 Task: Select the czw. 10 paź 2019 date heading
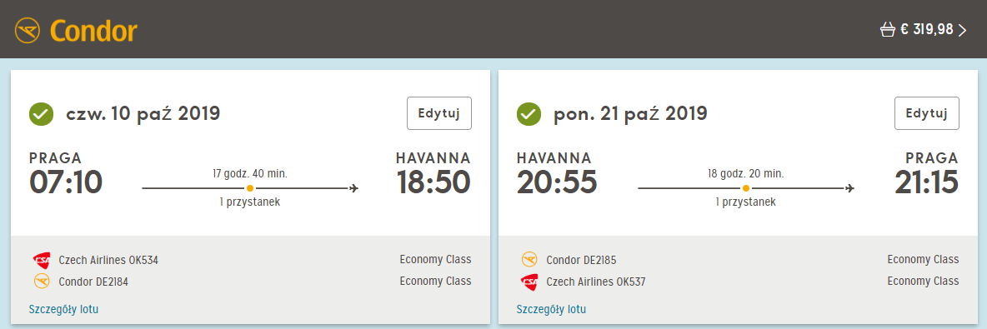pos(143,114)
